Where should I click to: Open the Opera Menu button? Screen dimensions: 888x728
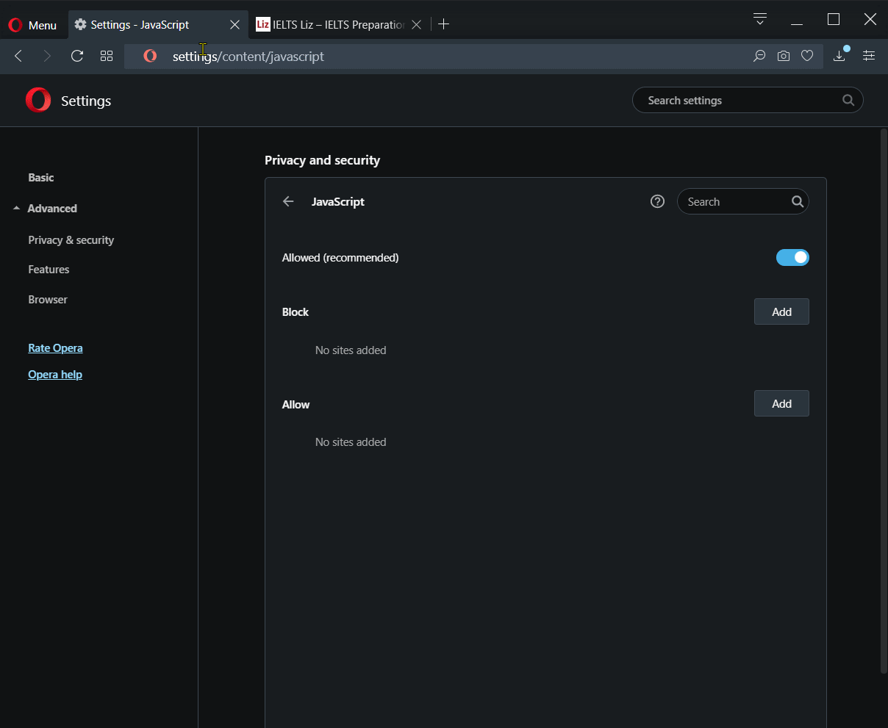point(32,25)
